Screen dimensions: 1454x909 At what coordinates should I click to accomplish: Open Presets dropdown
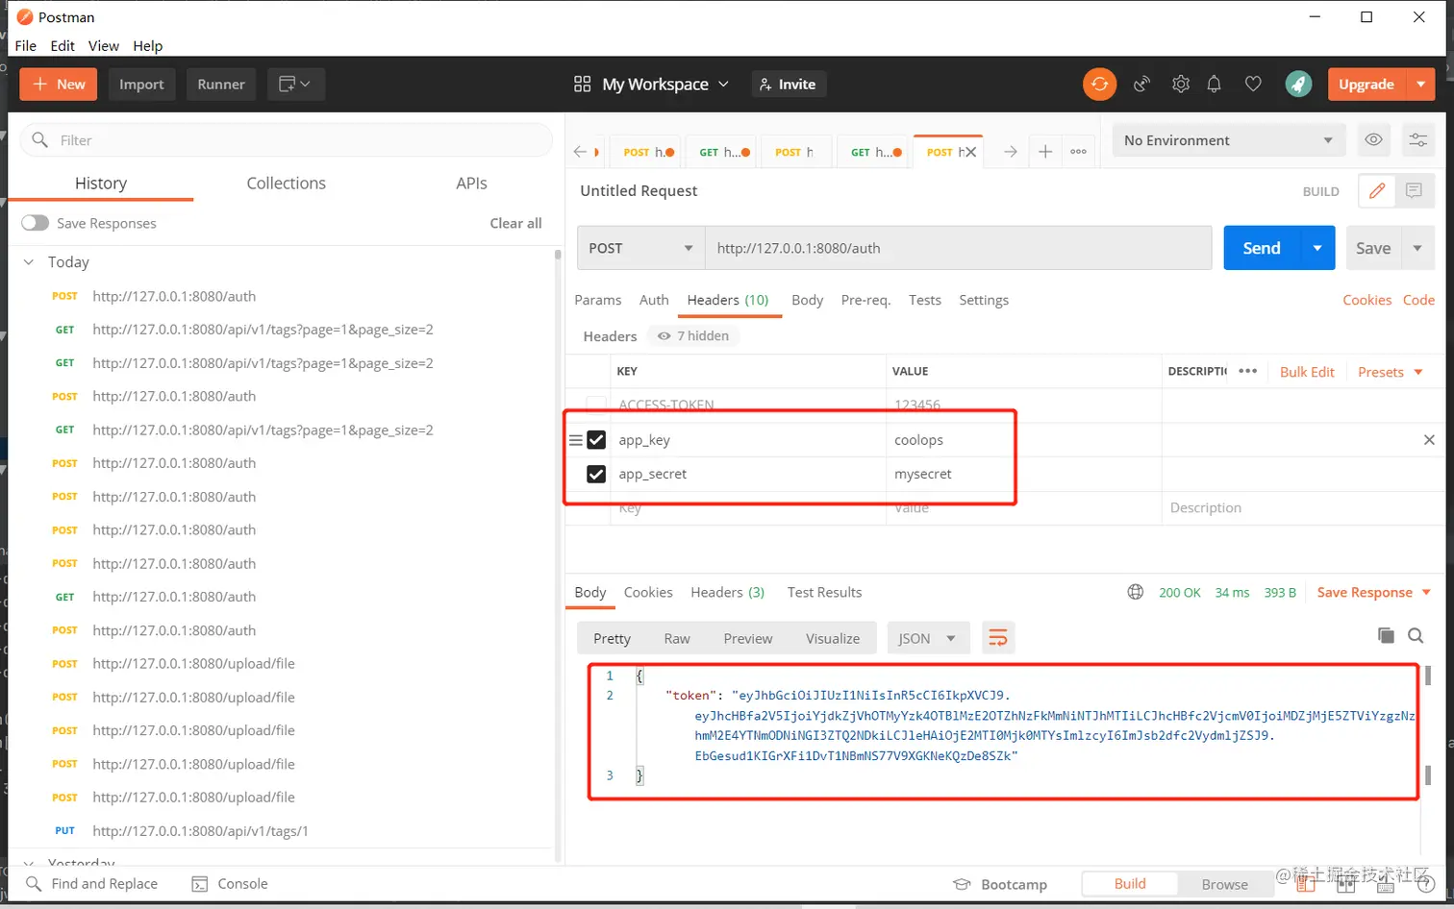pyautogui.click(x=1390, y=372)
